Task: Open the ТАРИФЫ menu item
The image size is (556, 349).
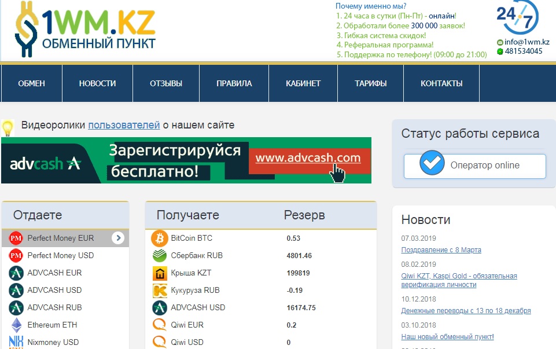Action: click(x=370, y=83)
